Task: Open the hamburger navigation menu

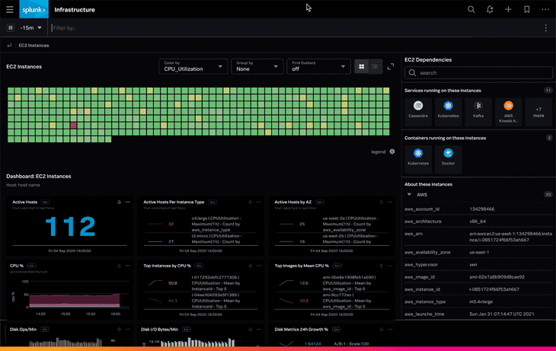Action: (10, 10)
